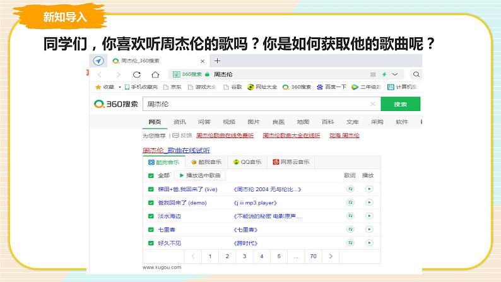Uncheck the 稻田+爸,我回来了 (live) checkbox

(x=151, y=189)
